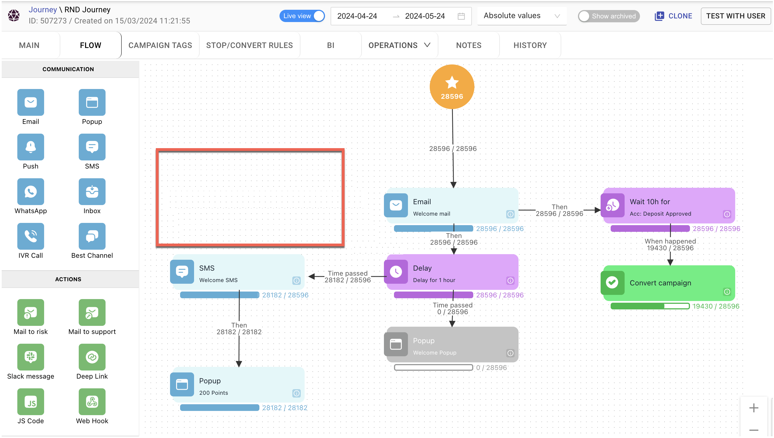Click the IVR Call icon
Image resolution: width=774 pixels, height=438 pixels.
[x=30, y=236]
